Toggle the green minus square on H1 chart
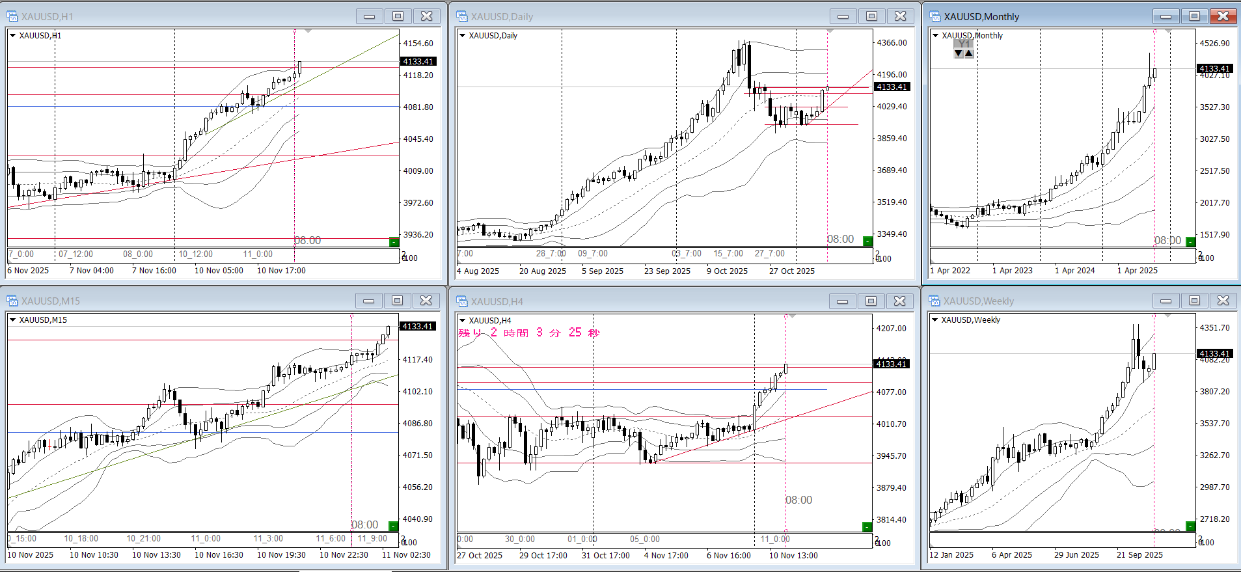 [x=393, y=242]
